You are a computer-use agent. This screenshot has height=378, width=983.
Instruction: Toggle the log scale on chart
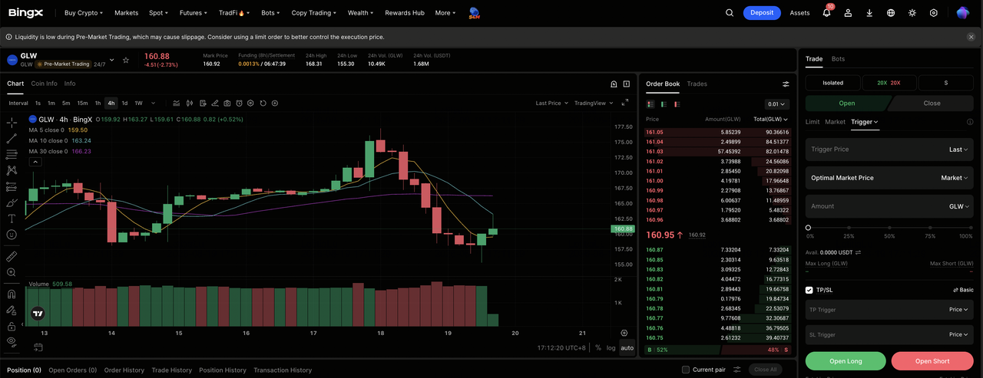click(x=611, y=348)
